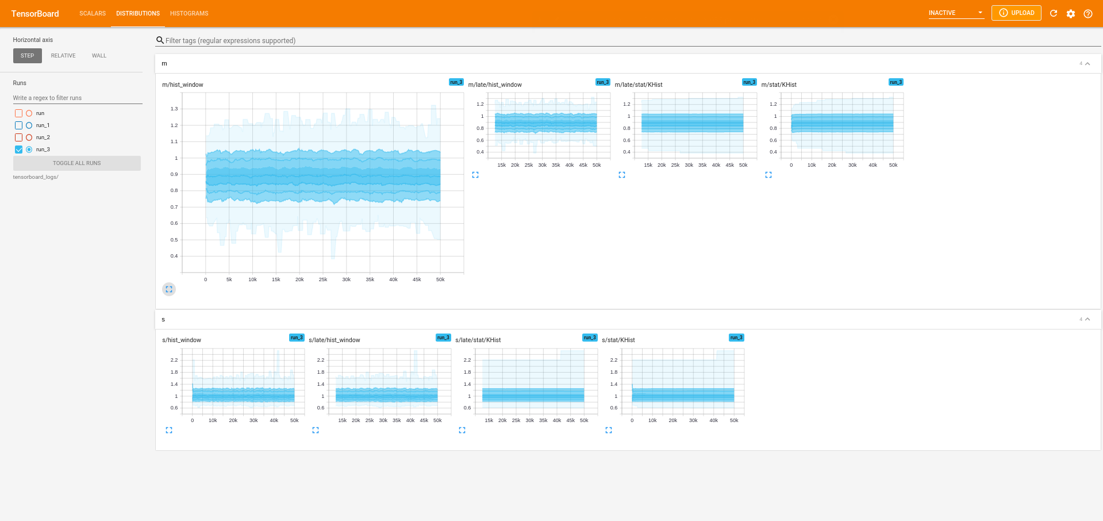Expand the m/late/hist_window chart

pyautogui.click(x=475, y=175)
